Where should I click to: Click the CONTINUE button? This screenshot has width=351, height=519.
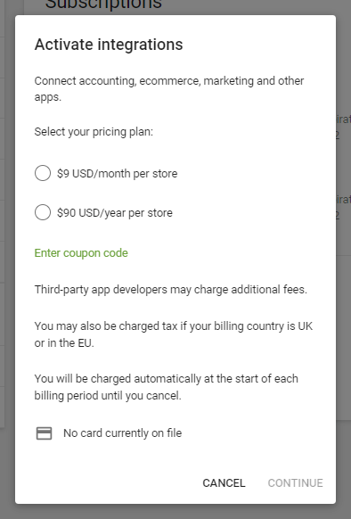[x=296, y=483]
